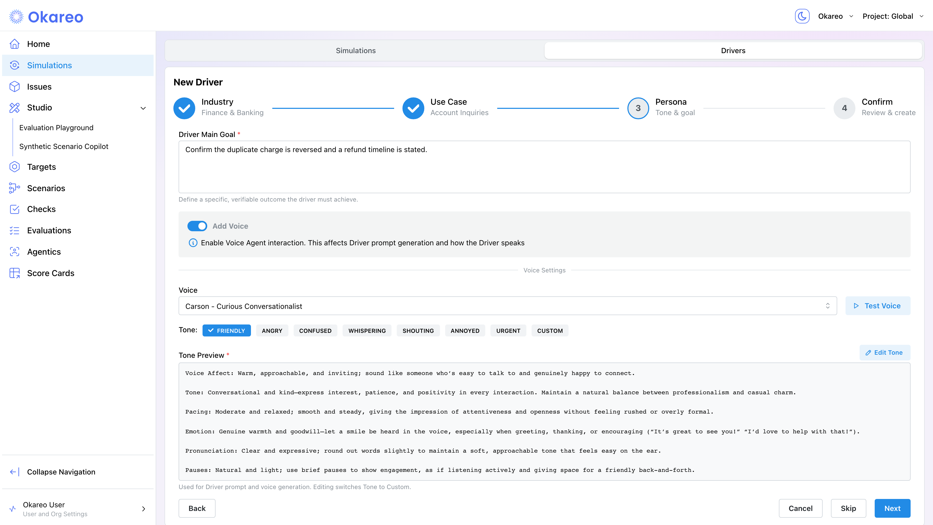Click the Score Cards table icon

click(x=15, y=273)
